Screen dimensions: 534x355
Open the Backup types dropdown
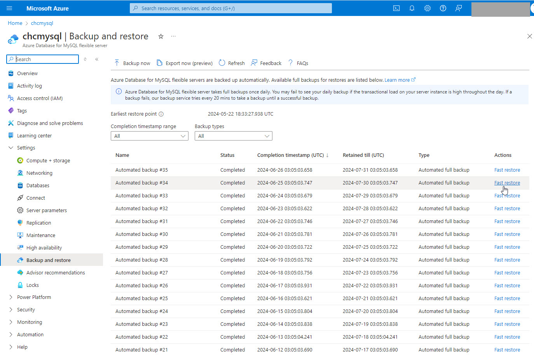coord(234,136)
